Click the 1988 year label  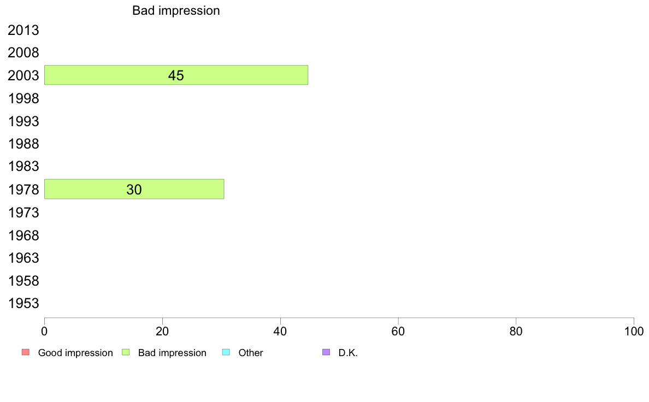pos(23,144)
